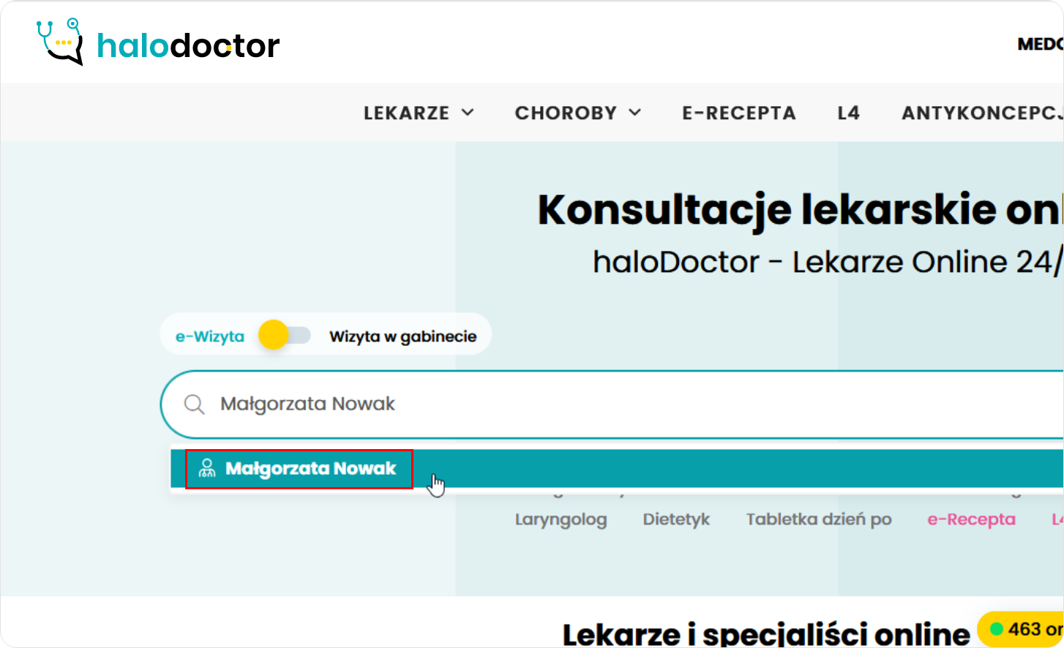Open the E-RECEPTA menu item

pyautogui.click(x=739, y=113)
